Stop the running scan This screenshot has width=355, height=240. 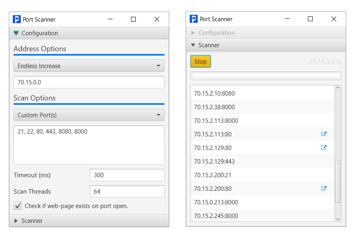click(200, 62)
